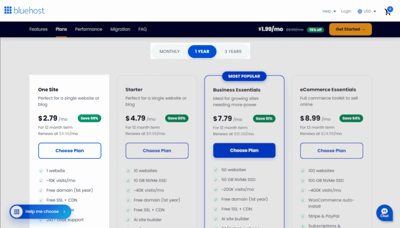
Task: Click checkmark icon beside 50 websites
Action: (216, 170)
